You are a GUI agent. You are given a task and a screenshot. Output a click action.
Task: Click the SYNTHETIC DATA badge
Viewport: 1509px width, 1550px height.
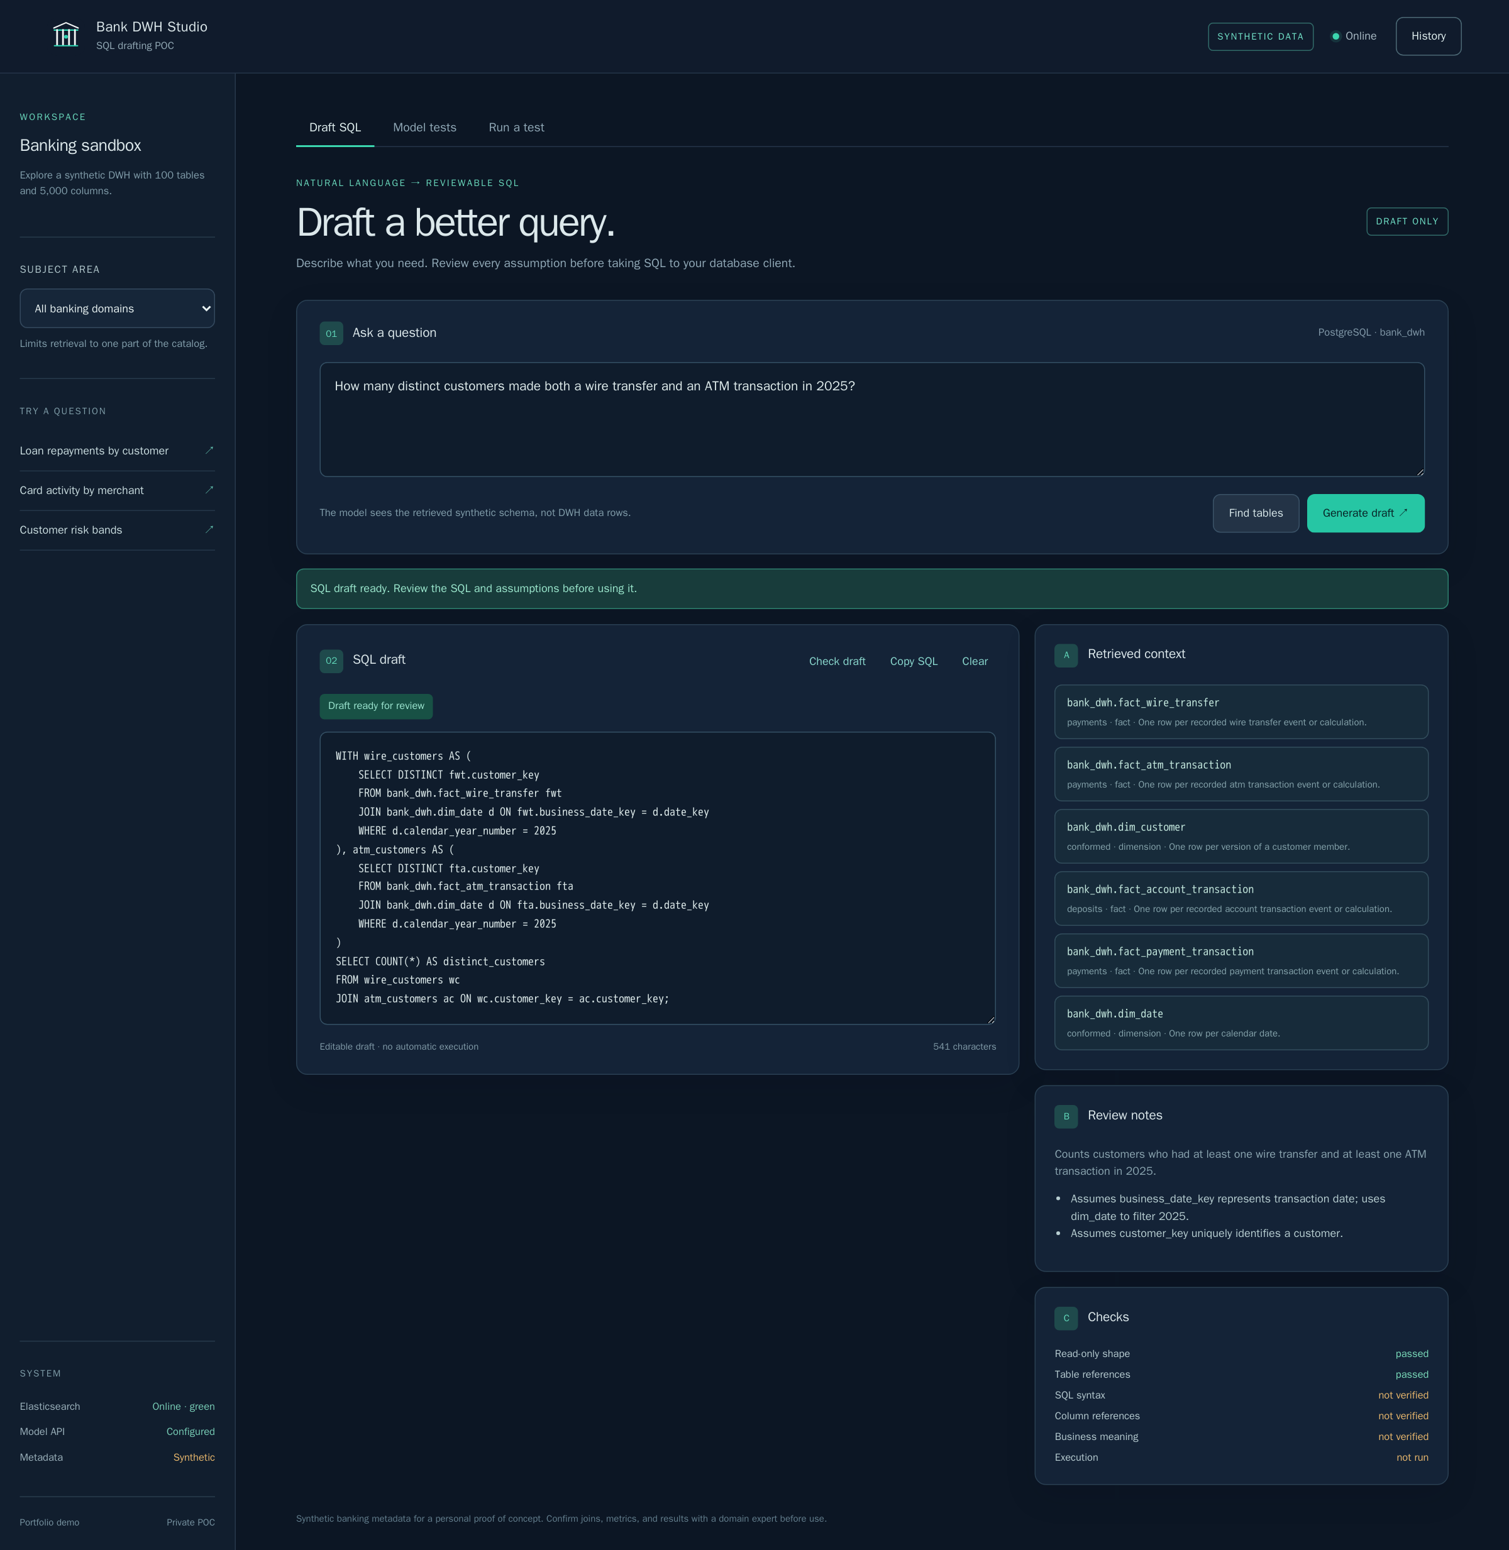point(1260,36)
